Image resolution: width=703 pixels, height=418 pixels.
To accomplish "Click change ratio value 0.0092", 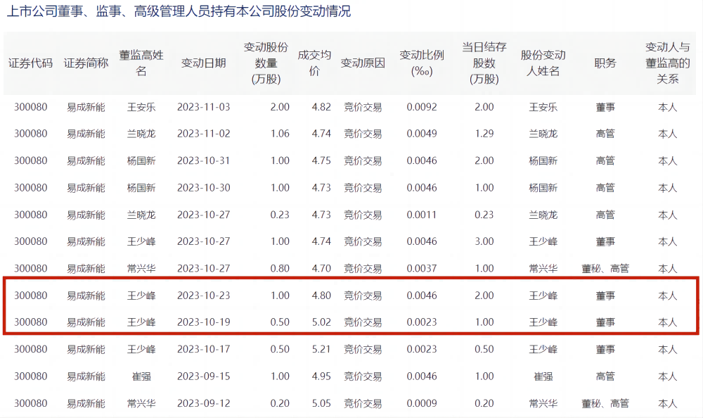I will click(x=421, y=107).
